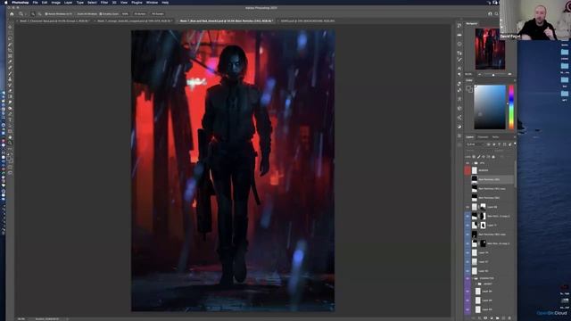
Task: Show the selected Skin Retouch layer
Action: pos(468,179)
